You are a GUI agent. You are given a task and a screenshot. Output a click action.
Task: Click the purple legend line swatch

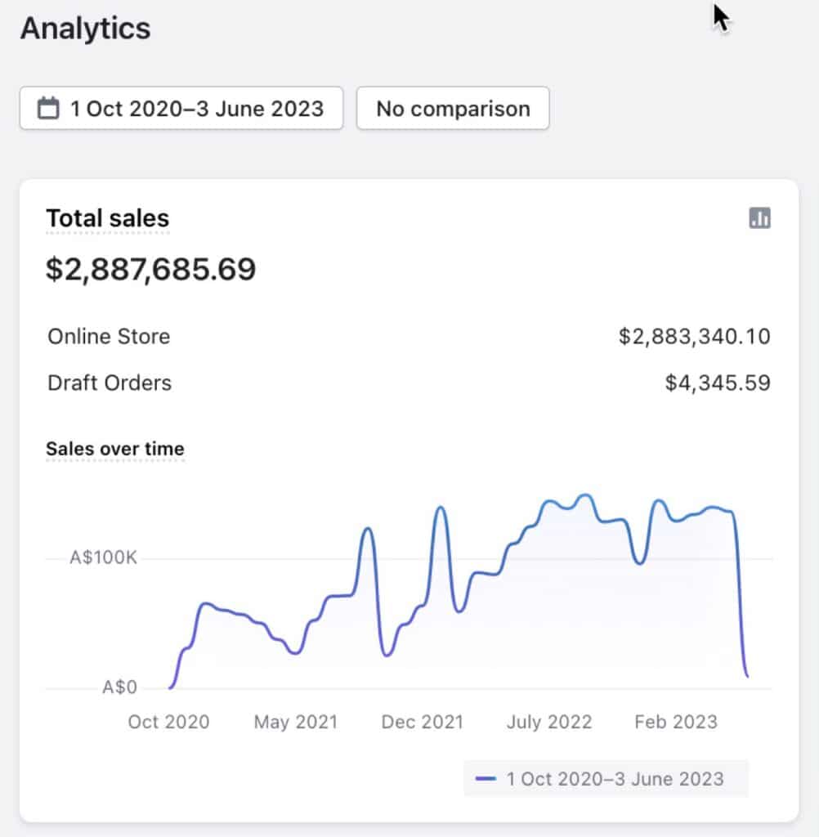coord(486,778)
